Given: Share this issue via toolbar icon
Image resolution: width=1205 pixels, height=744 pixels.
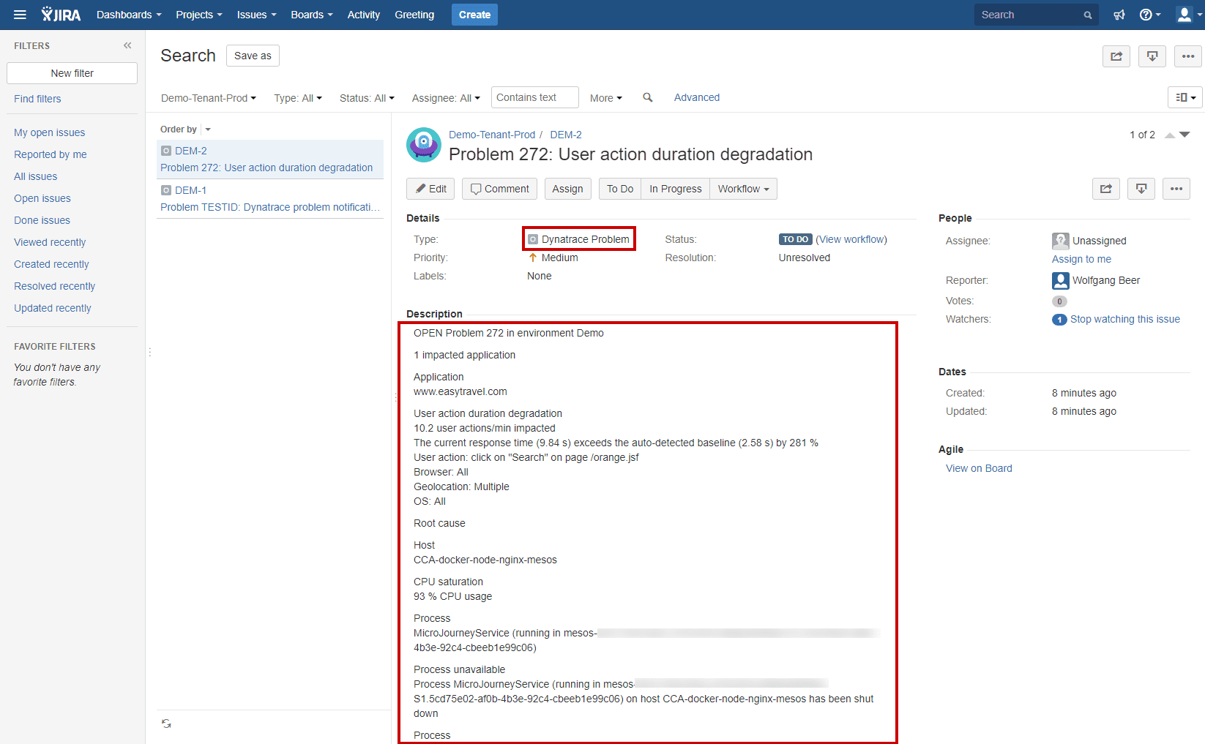Looking at the screenshot, I should 1106,189.
